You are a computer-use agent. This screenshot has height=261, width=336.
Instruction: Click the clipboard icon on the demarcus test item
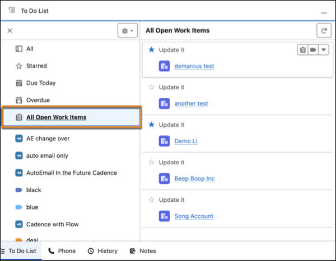(302, 50)
